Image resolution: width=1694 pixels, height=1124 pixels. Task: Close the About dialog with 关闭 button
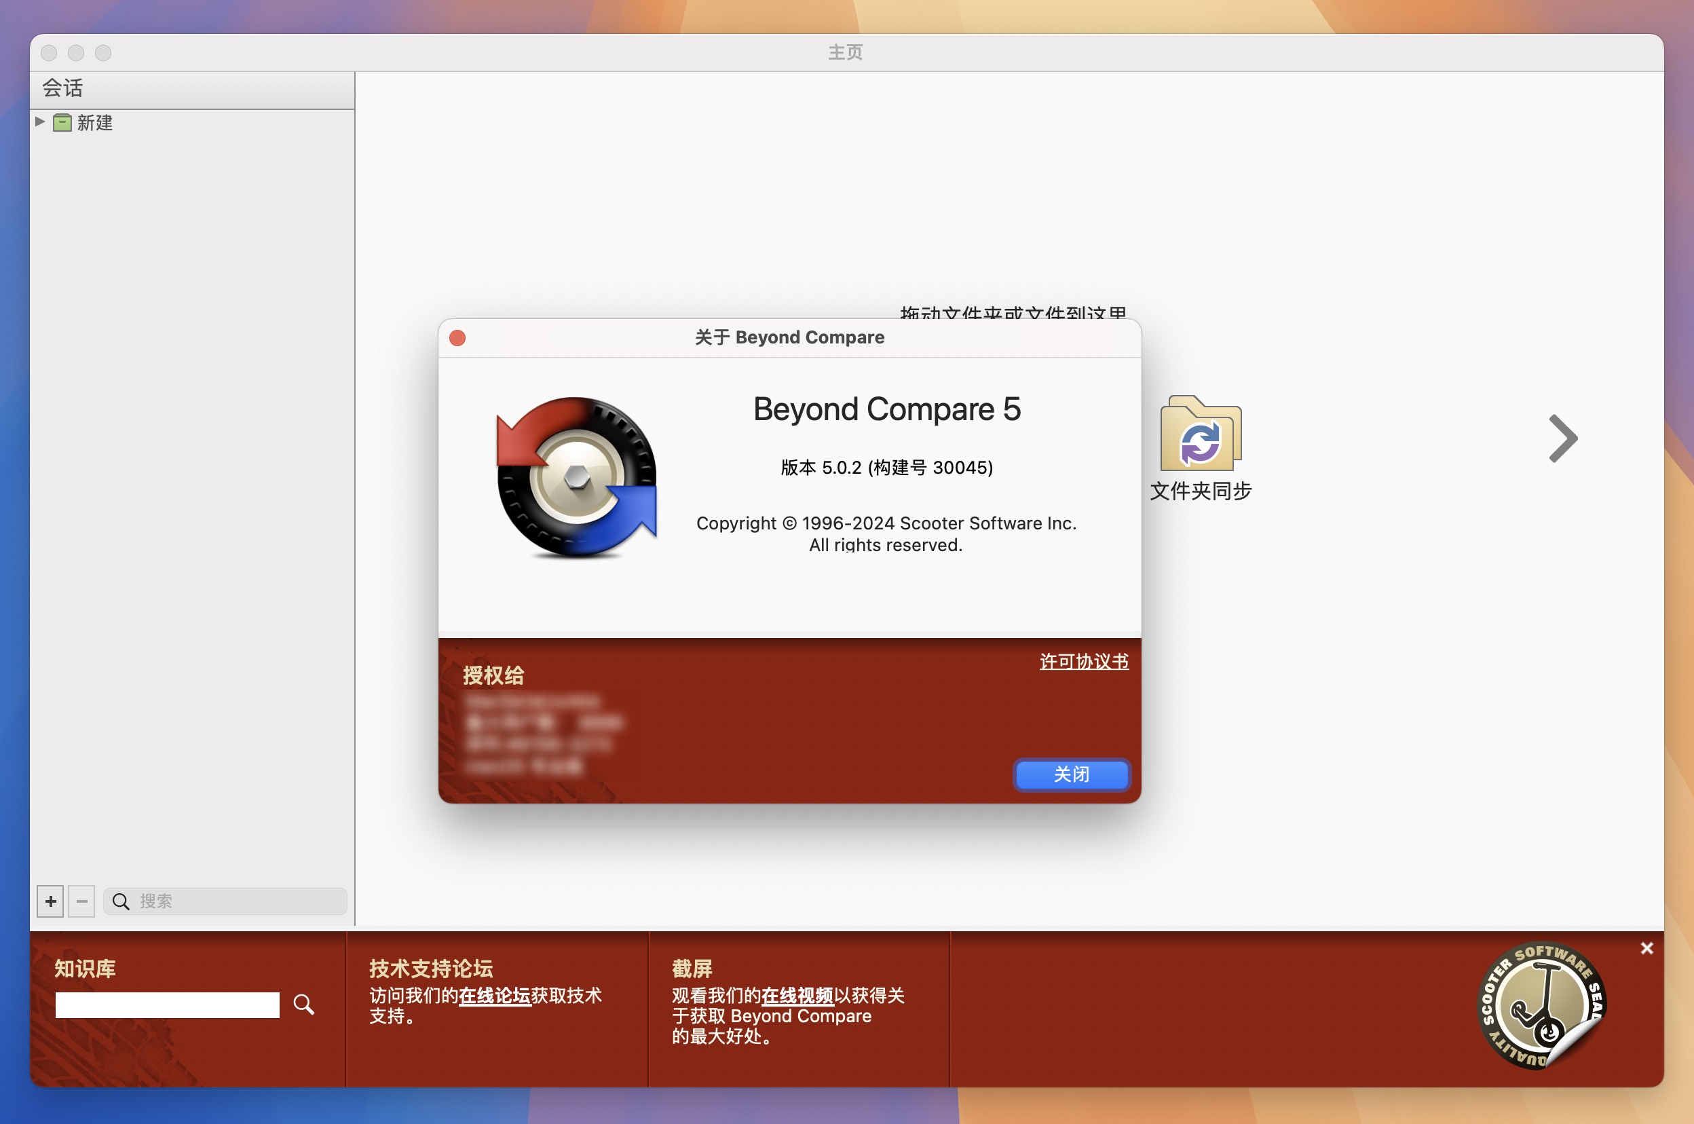1071,774
